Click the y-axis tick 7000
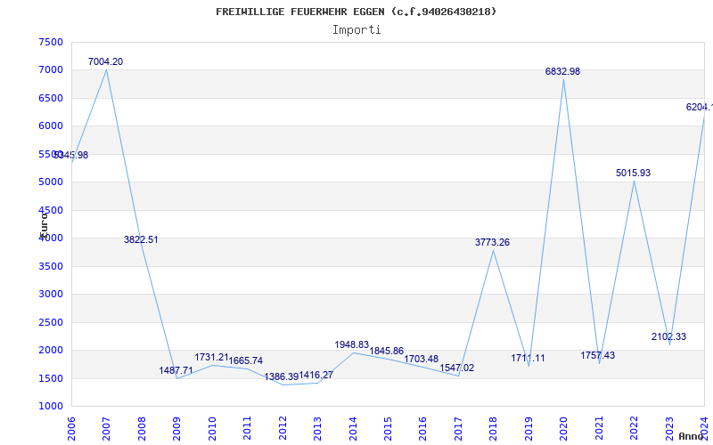The image size is (713, 445). click(51, 70)
